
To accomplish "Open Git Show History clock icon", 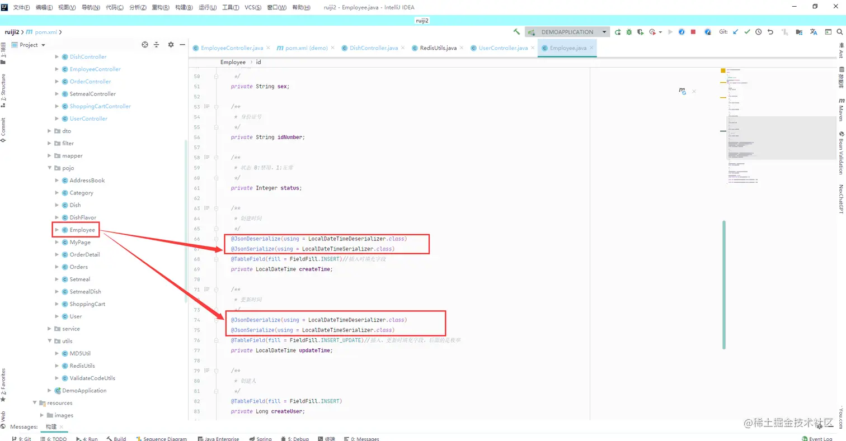I will click(758, 32).
